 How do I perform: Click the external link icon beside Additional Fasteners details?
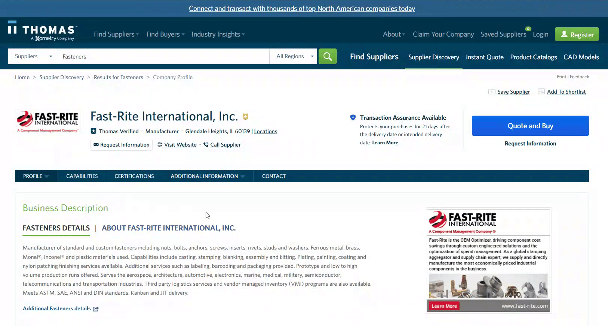click(x=96, y=309)
